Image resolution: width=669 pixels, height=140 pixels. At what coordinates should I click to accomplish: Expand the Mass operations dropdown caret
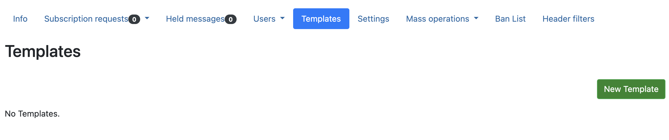click(x=476, y=18)
